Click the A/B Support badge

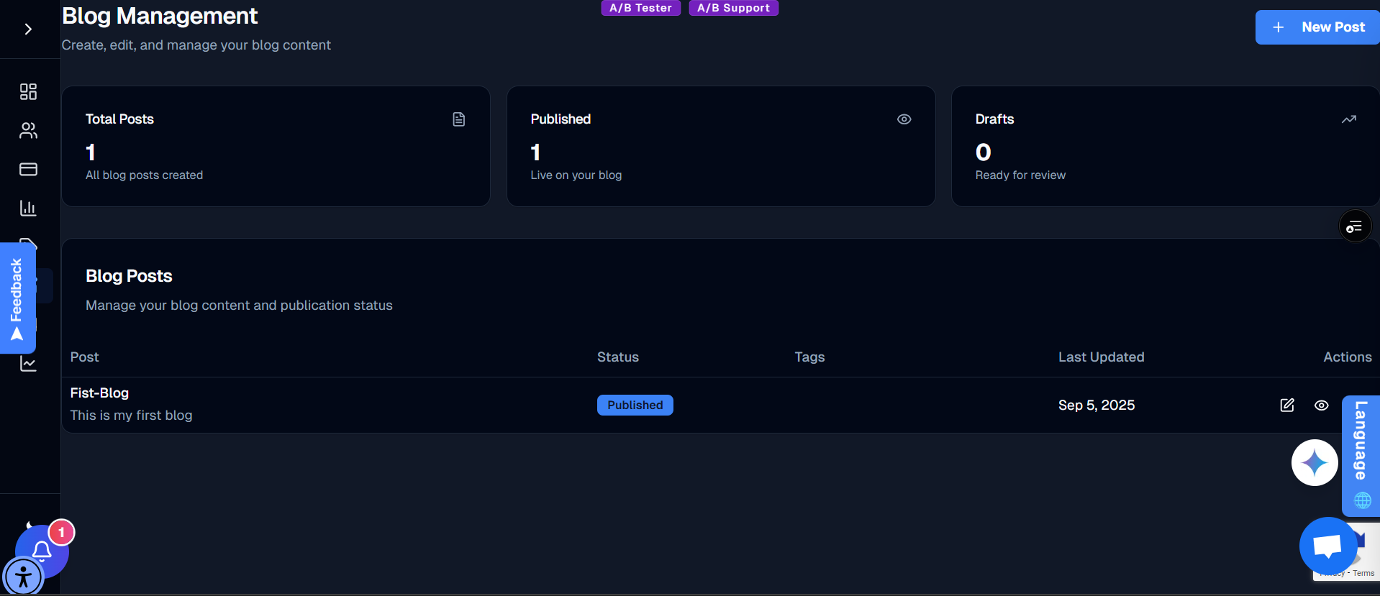click(733, 8)
